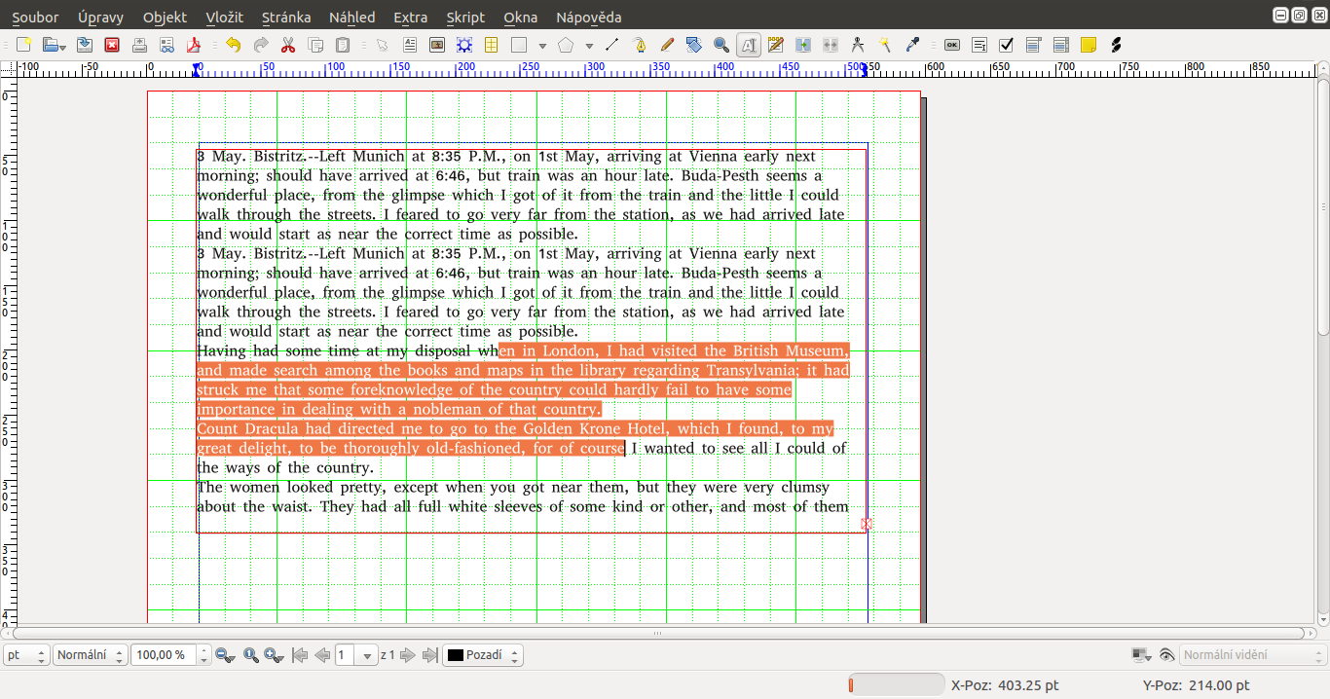
Task: Open the Pozadí layer selector
Action: [484, 654]
